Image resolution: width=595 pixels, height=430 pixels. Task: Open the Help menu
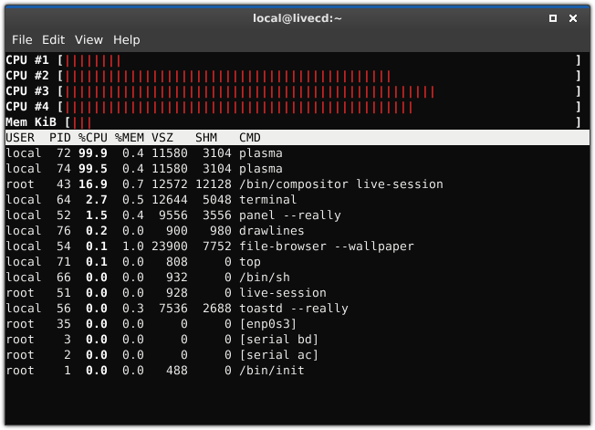click(x=126, y=40)
